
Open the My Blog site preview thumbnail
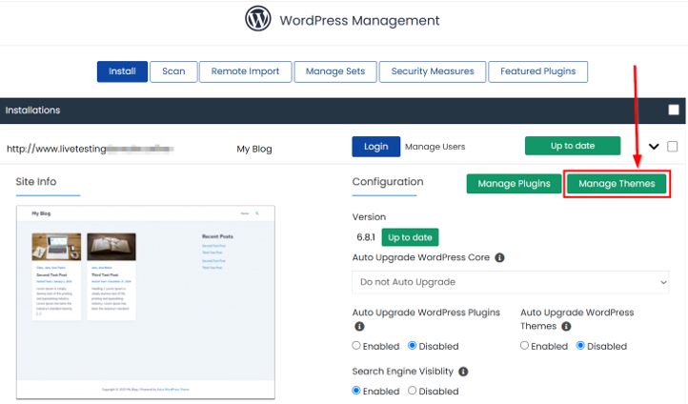click(x=146, y=302)
